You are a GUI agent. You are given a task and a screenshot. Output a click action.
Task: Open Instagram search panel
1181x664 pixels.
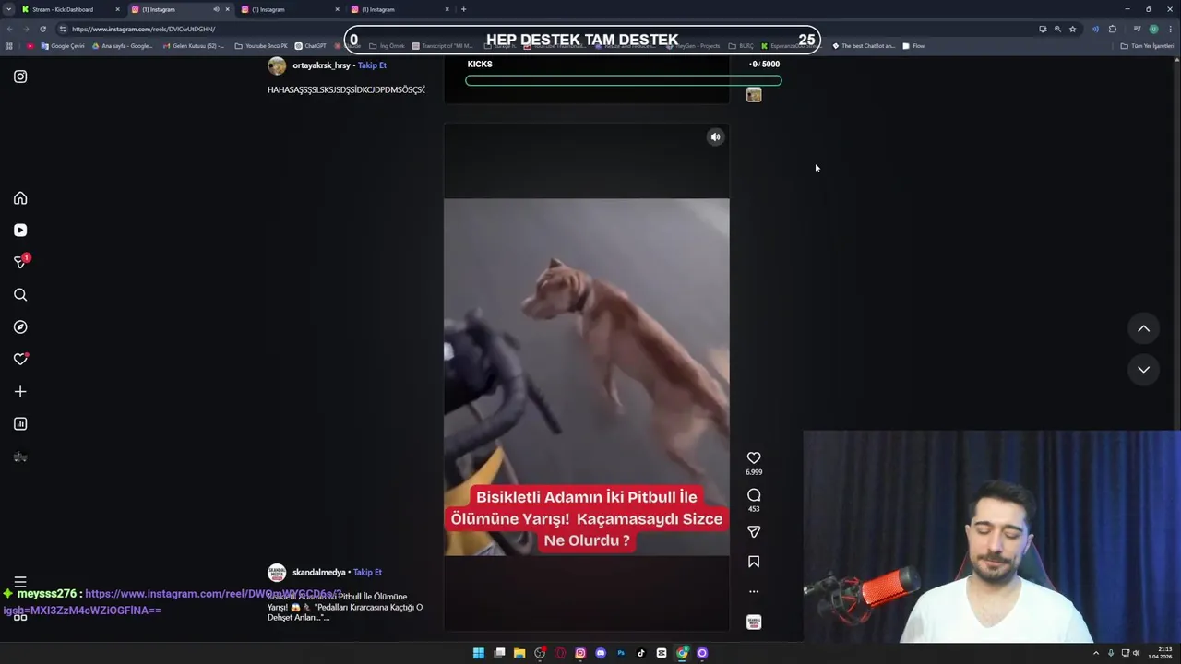coord(20,295)
